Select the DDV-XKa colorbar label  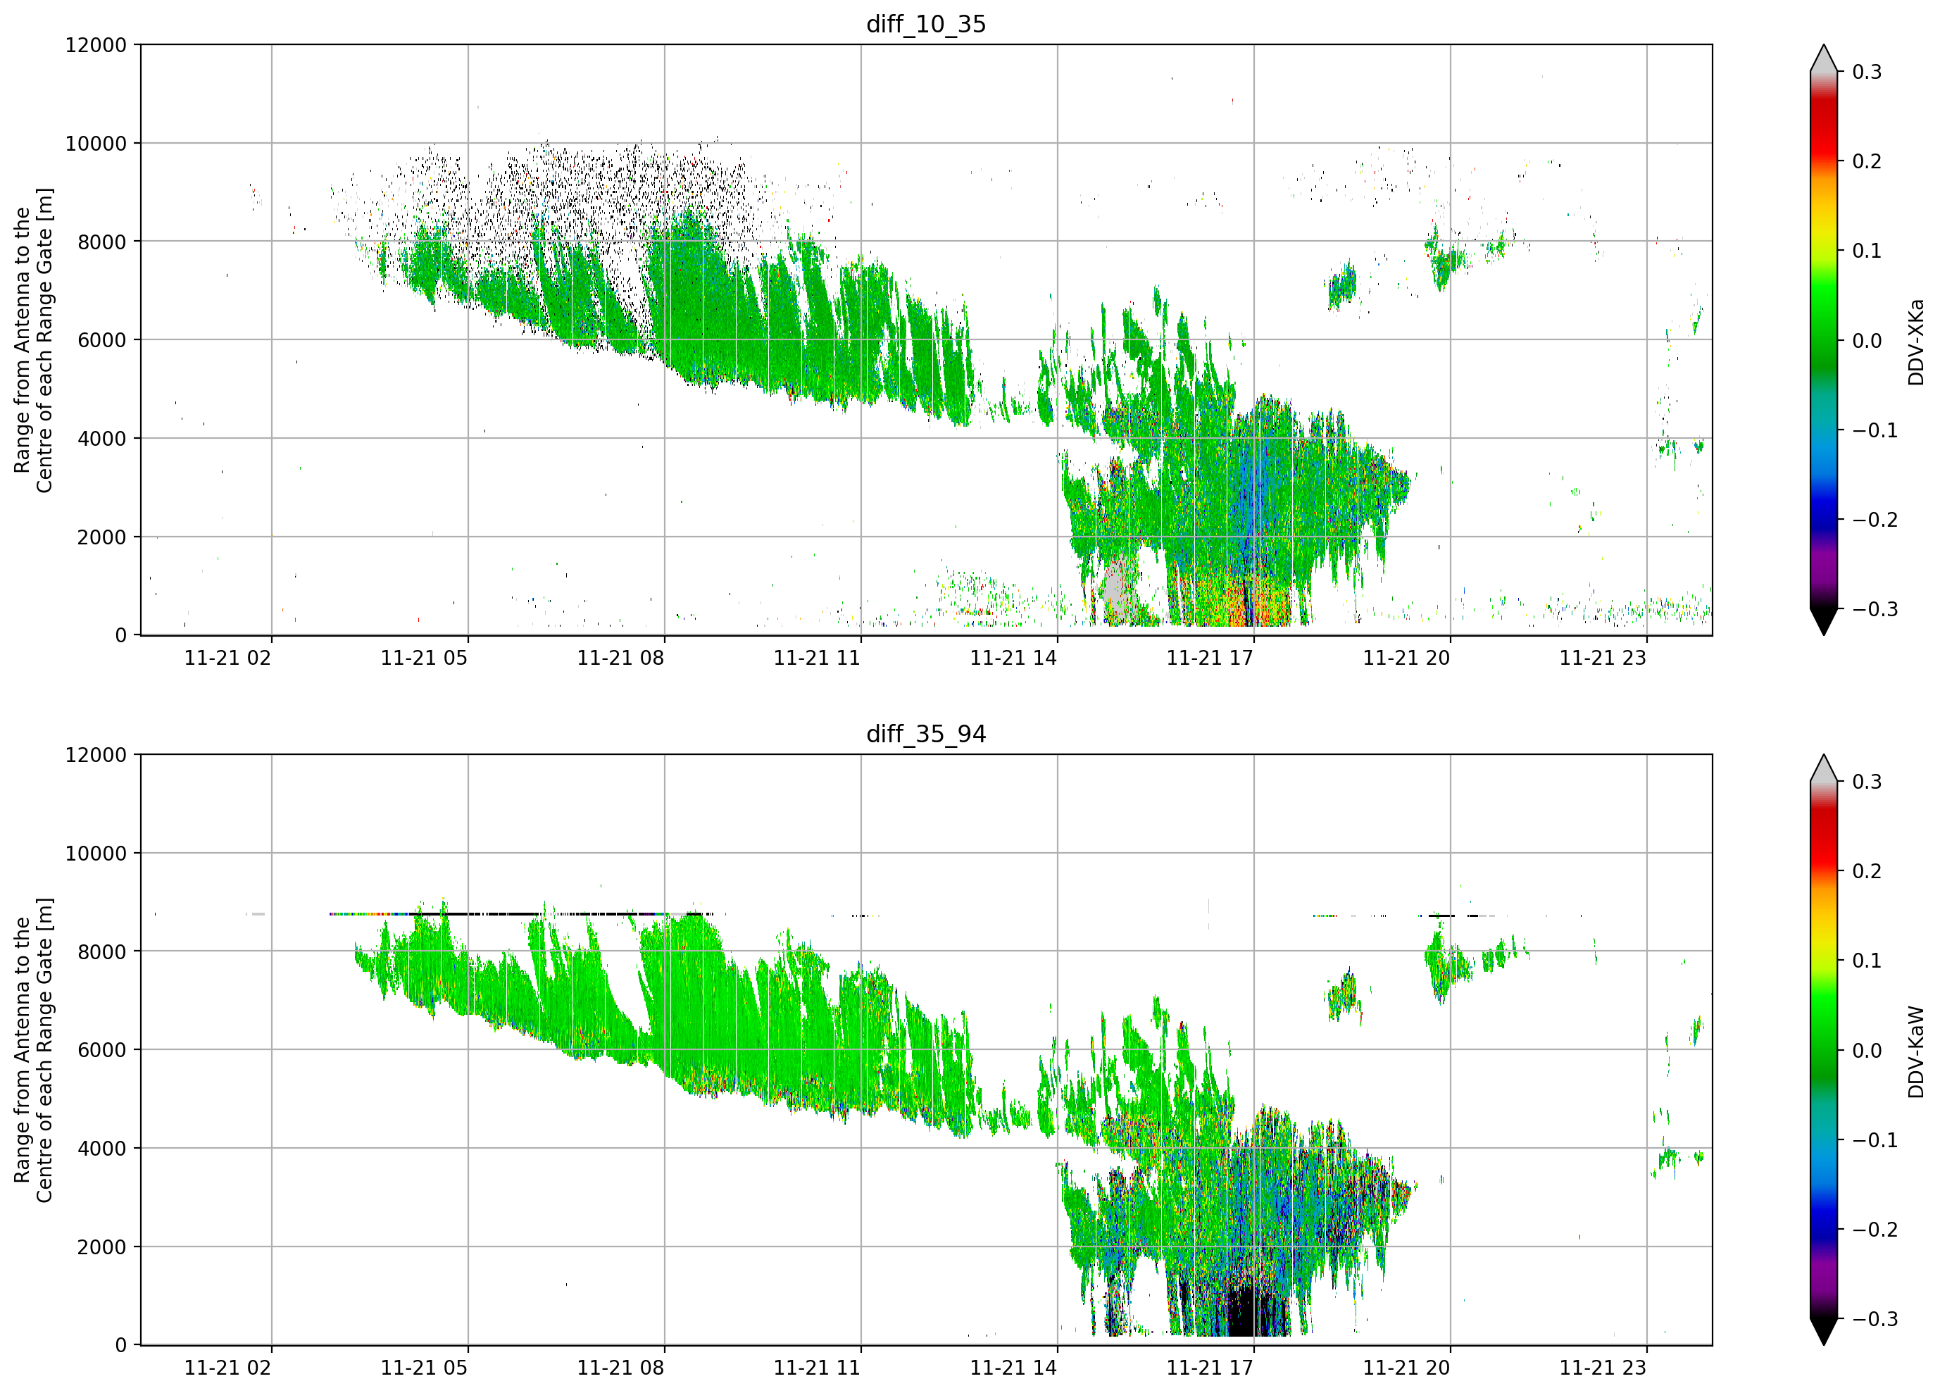pos(1915,342)
